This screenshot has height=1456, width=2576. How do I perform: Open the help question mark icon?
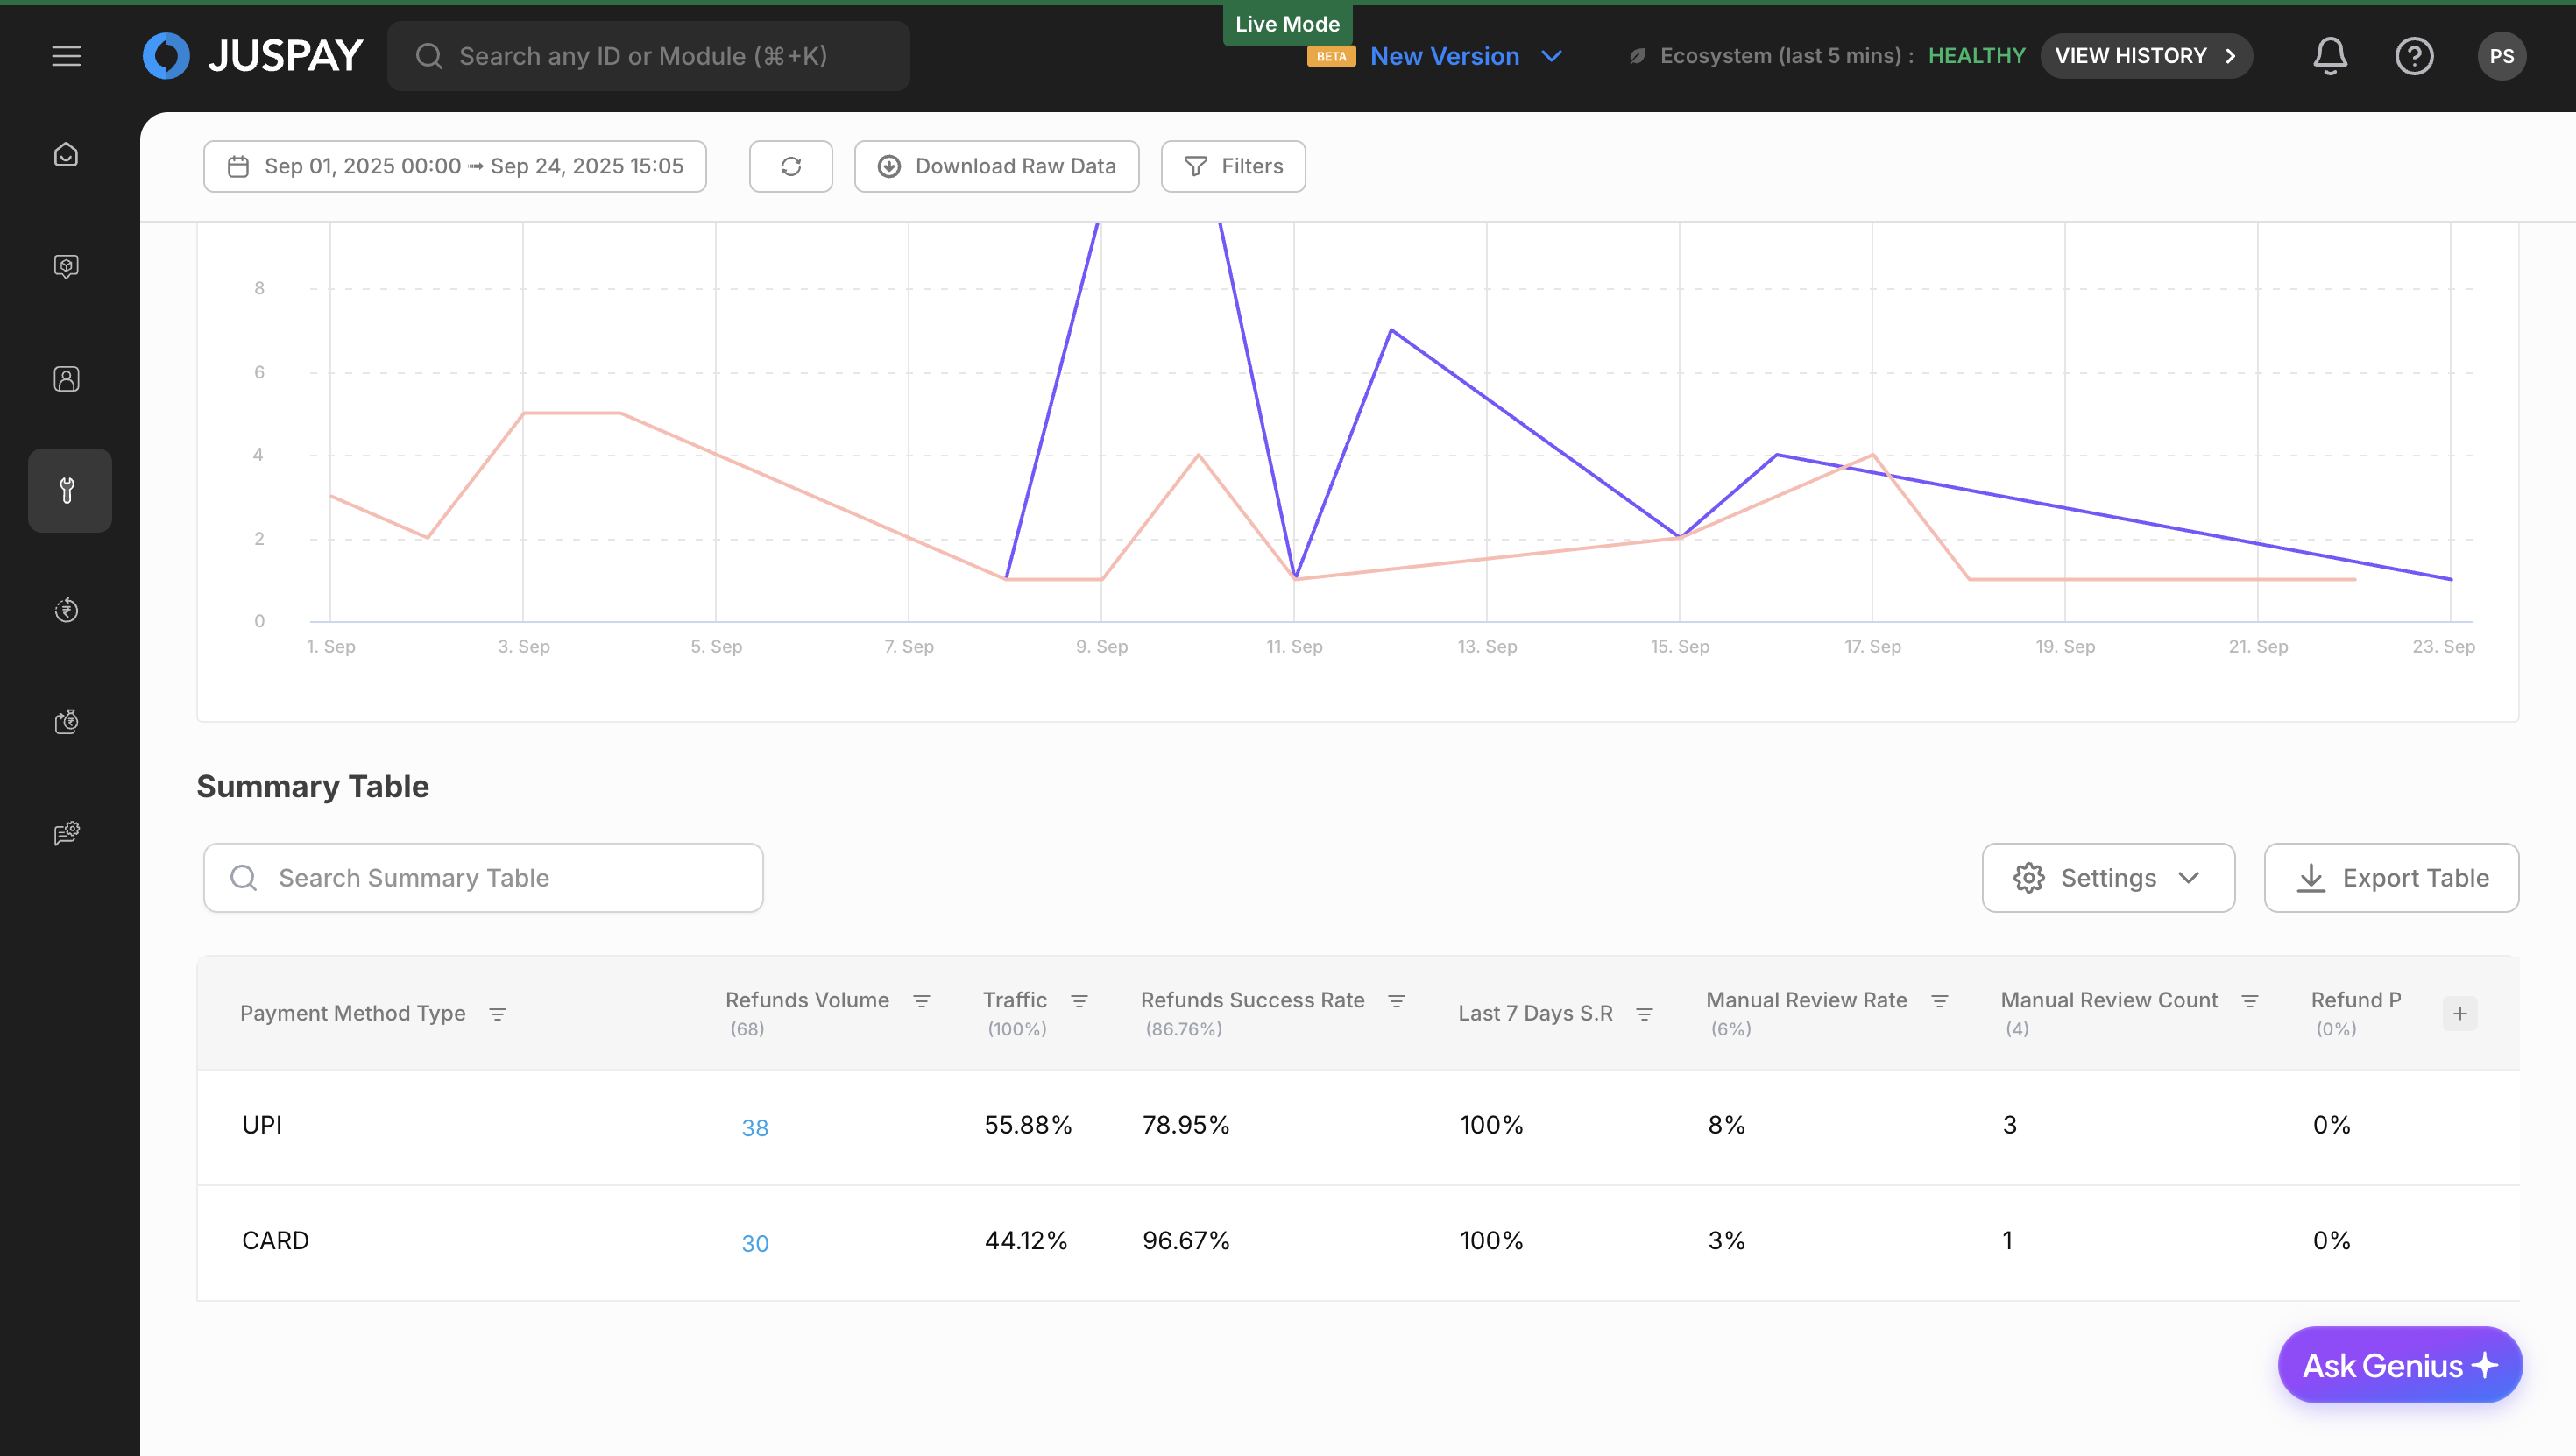(2414, 56)
